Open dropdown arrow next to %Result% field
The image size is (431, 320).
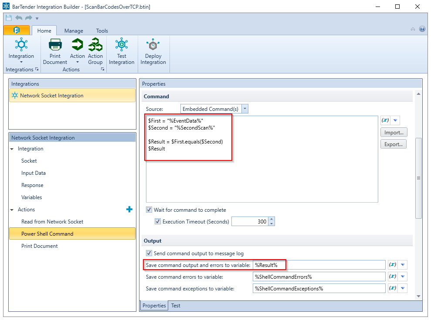pos(403,265)
